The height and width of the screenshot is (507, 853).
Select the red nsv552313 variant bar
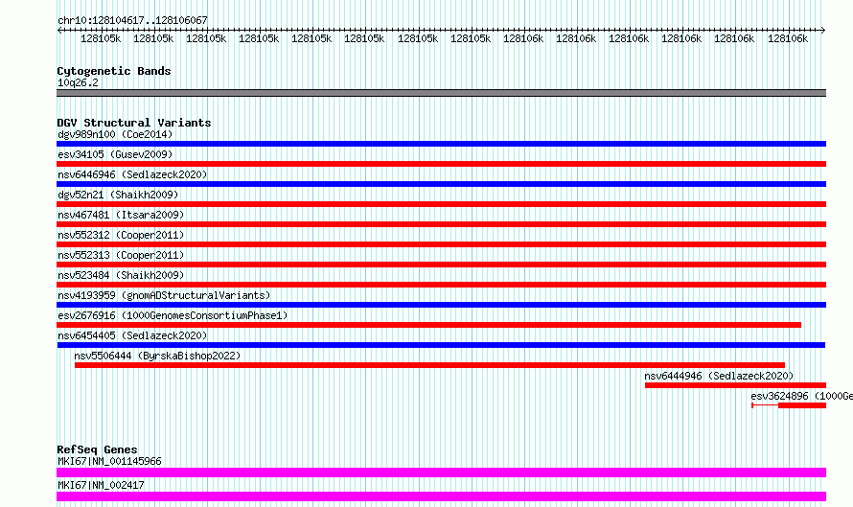point(441,265)
